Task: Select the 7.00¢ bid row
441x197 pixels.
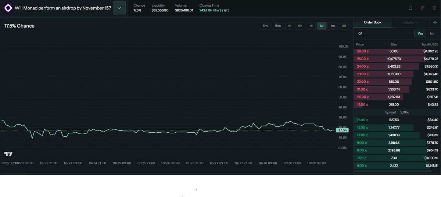Action: click(x=397, y=158)
